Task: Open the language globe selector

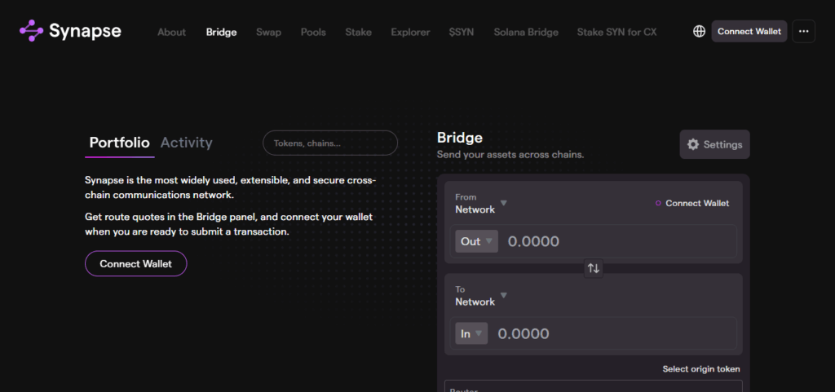Action: pyautogui.click(x=699, y=32)
